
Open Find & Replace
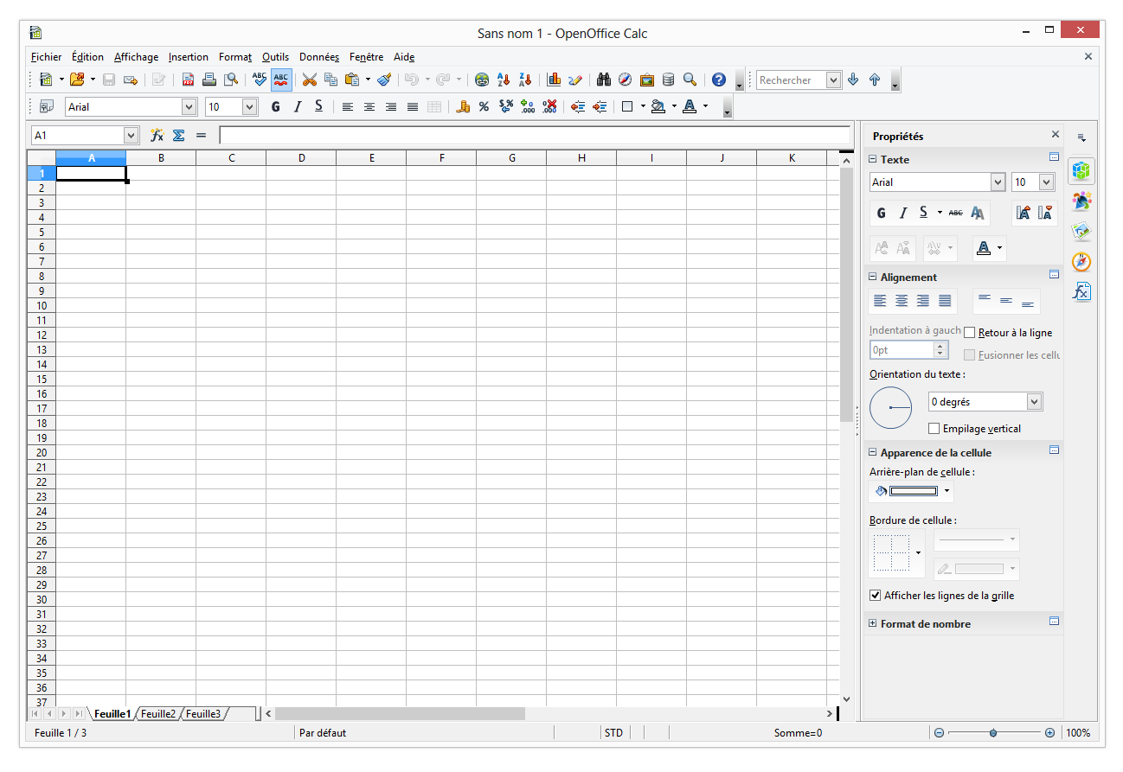(x=603, y=79)
